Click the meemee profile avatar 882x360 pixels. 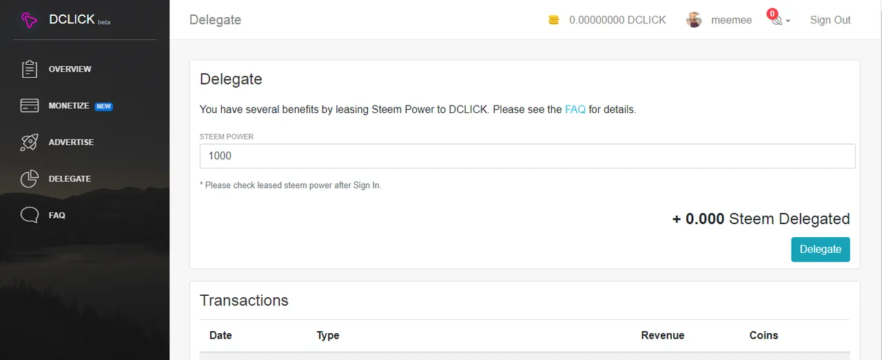(x=694, y=20)
